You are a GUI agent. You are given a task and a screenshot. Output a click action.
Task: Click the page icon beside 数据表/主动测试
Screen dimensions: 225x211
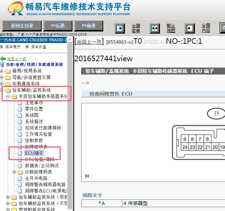20,166
